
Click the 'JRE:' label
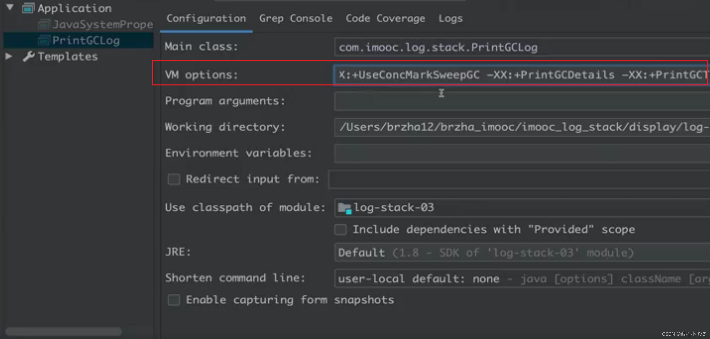[x=178, y=252]
